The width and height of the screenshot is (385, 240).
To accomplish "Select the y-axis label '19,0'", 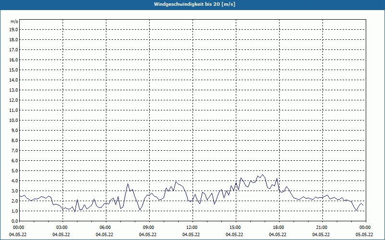I will coord(13,30).
